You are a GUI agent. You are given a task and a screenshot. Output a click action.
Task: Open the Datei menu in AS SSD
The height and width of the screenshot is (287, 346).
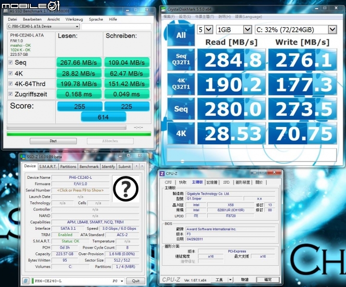(12, 19)
